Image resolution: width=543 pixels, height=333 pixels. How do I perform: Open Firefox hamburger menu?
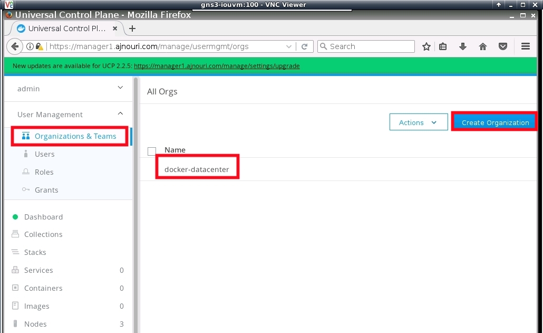click(525, 46)
